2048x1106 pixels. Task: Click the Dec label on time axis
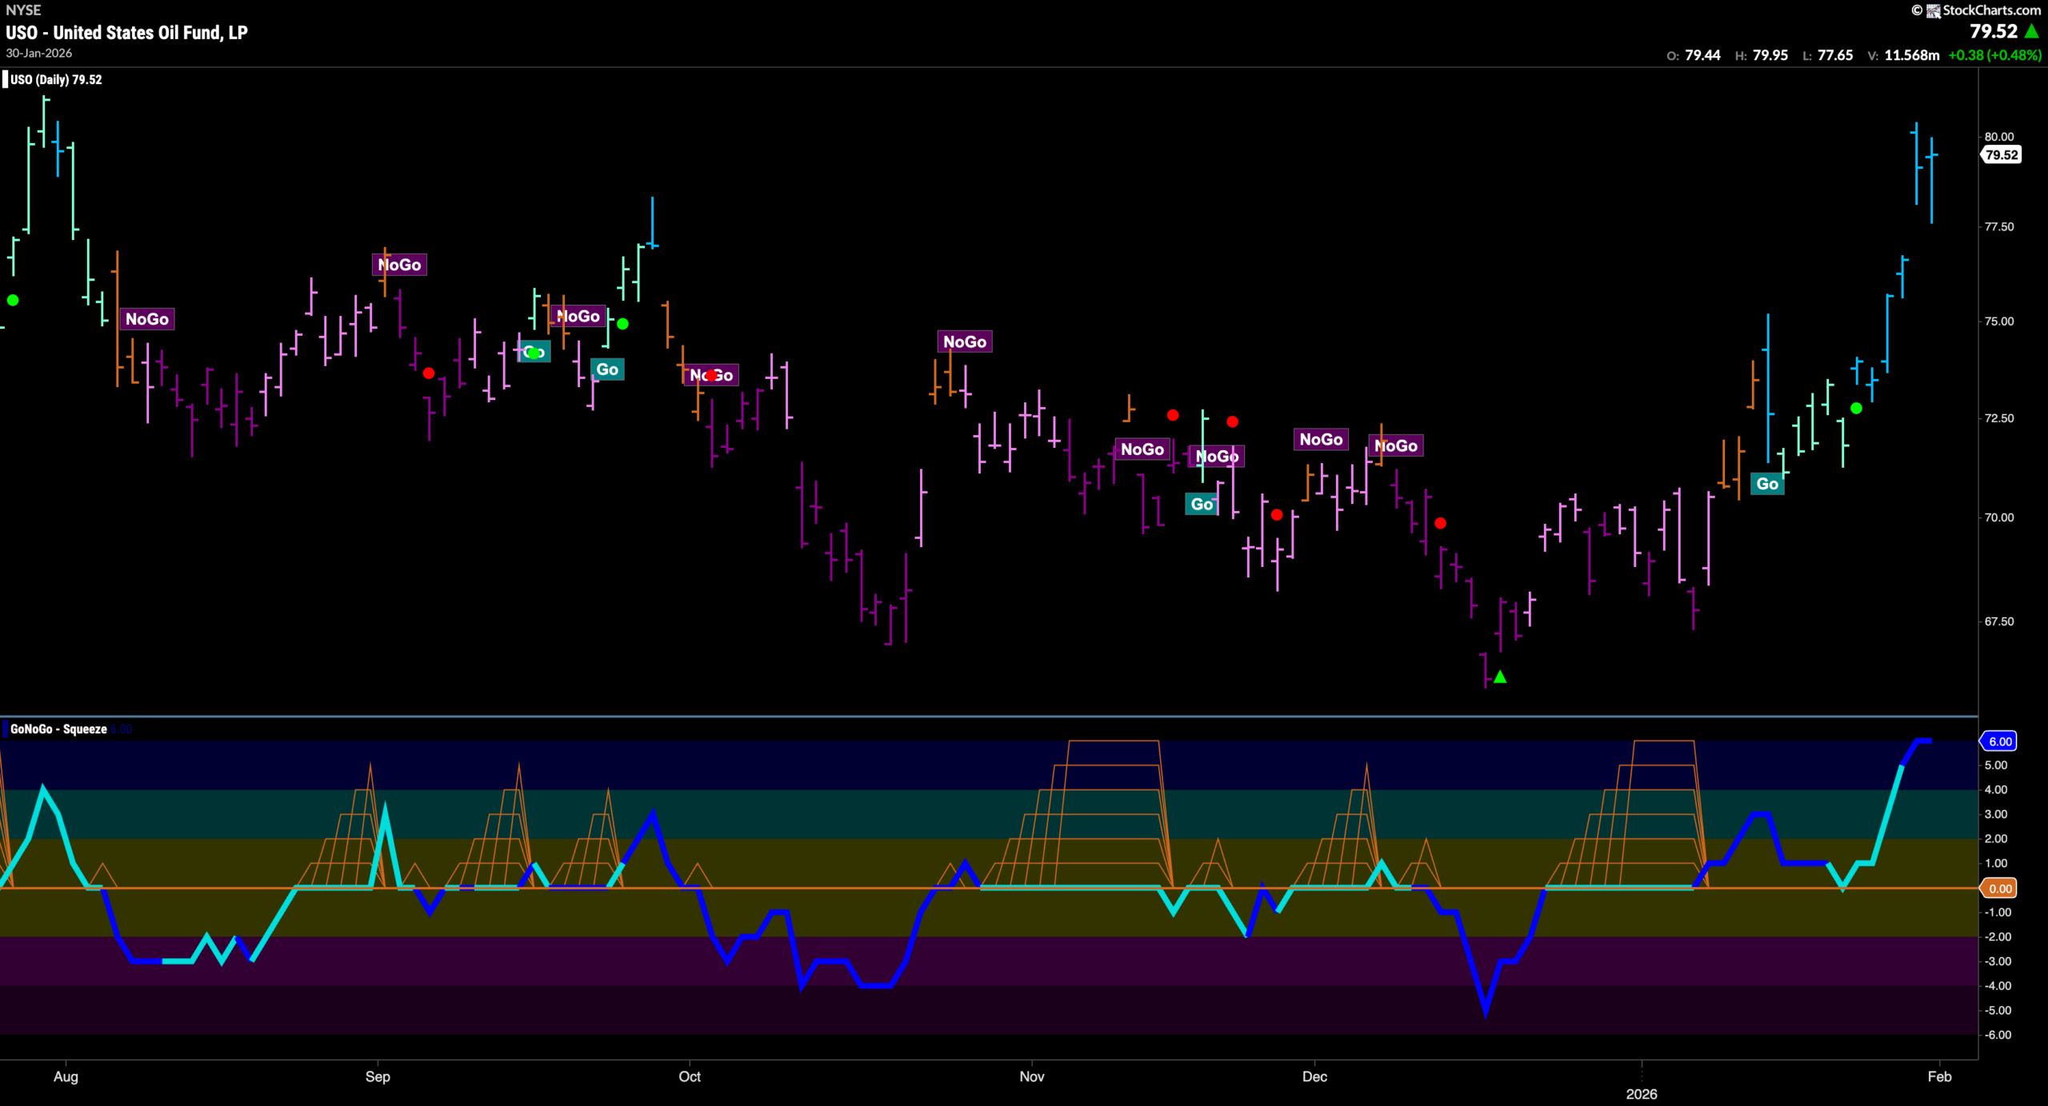[x=1314, y=1076]
